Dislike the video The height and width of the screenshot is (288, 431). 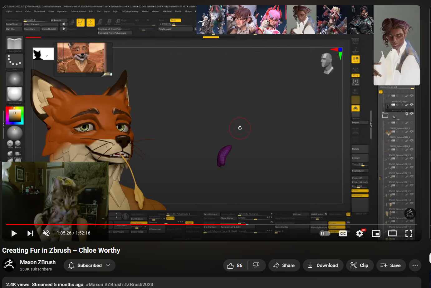(x=256, y=265)
